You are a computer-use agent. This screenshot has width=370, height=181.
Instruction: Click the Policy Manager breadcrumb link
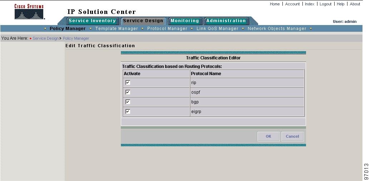click(76, 38)
